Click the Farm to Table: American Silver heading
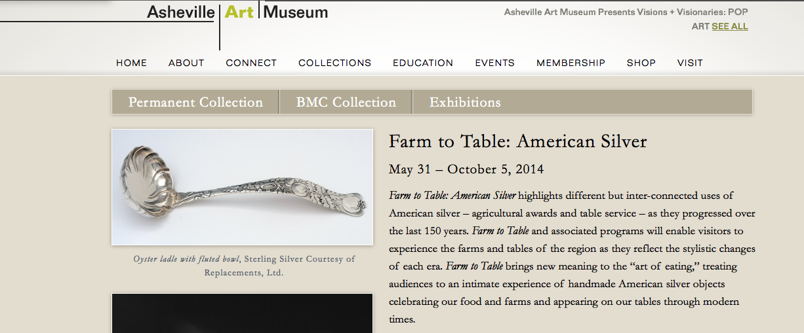 (x=518, y=141)
